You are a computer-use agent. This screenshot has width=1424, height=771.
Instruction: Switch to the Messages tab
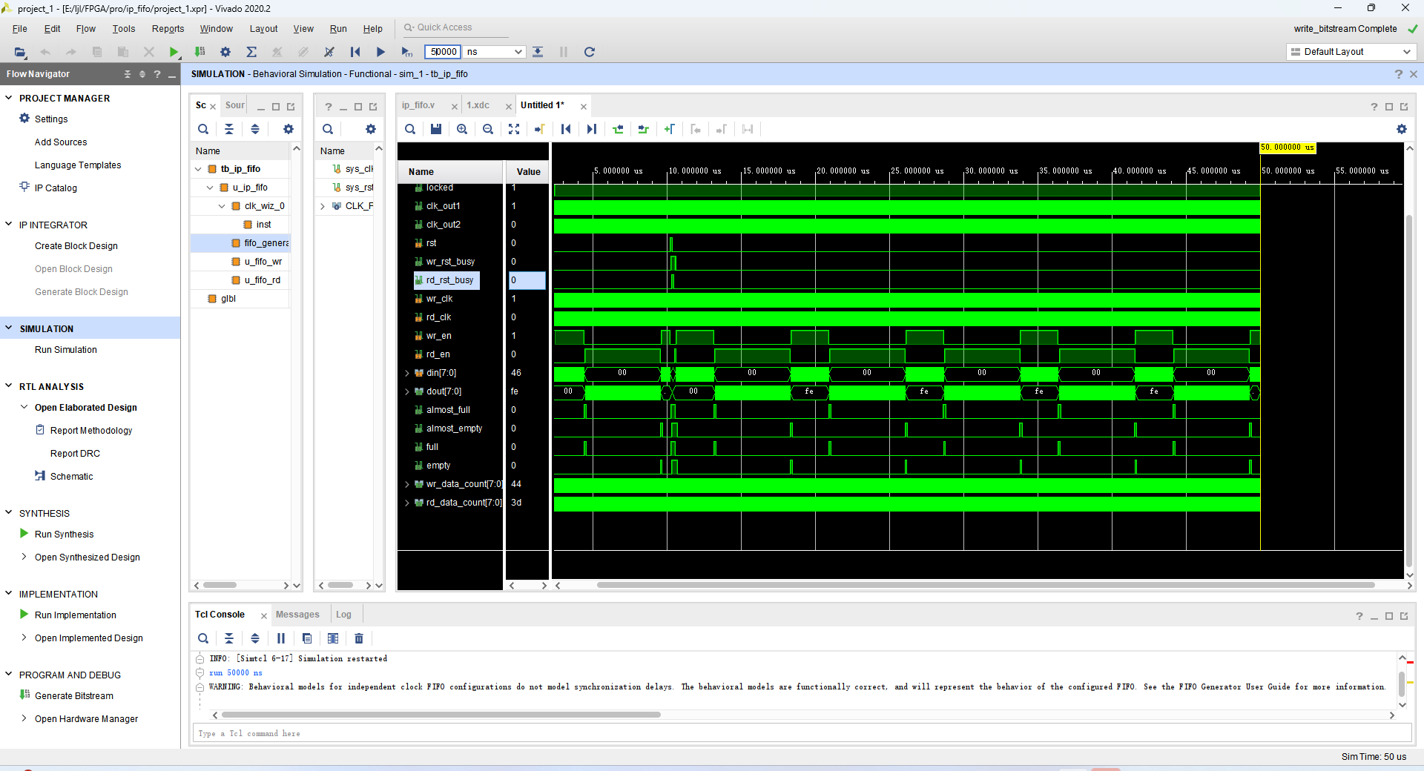click(x=297, y=615)
